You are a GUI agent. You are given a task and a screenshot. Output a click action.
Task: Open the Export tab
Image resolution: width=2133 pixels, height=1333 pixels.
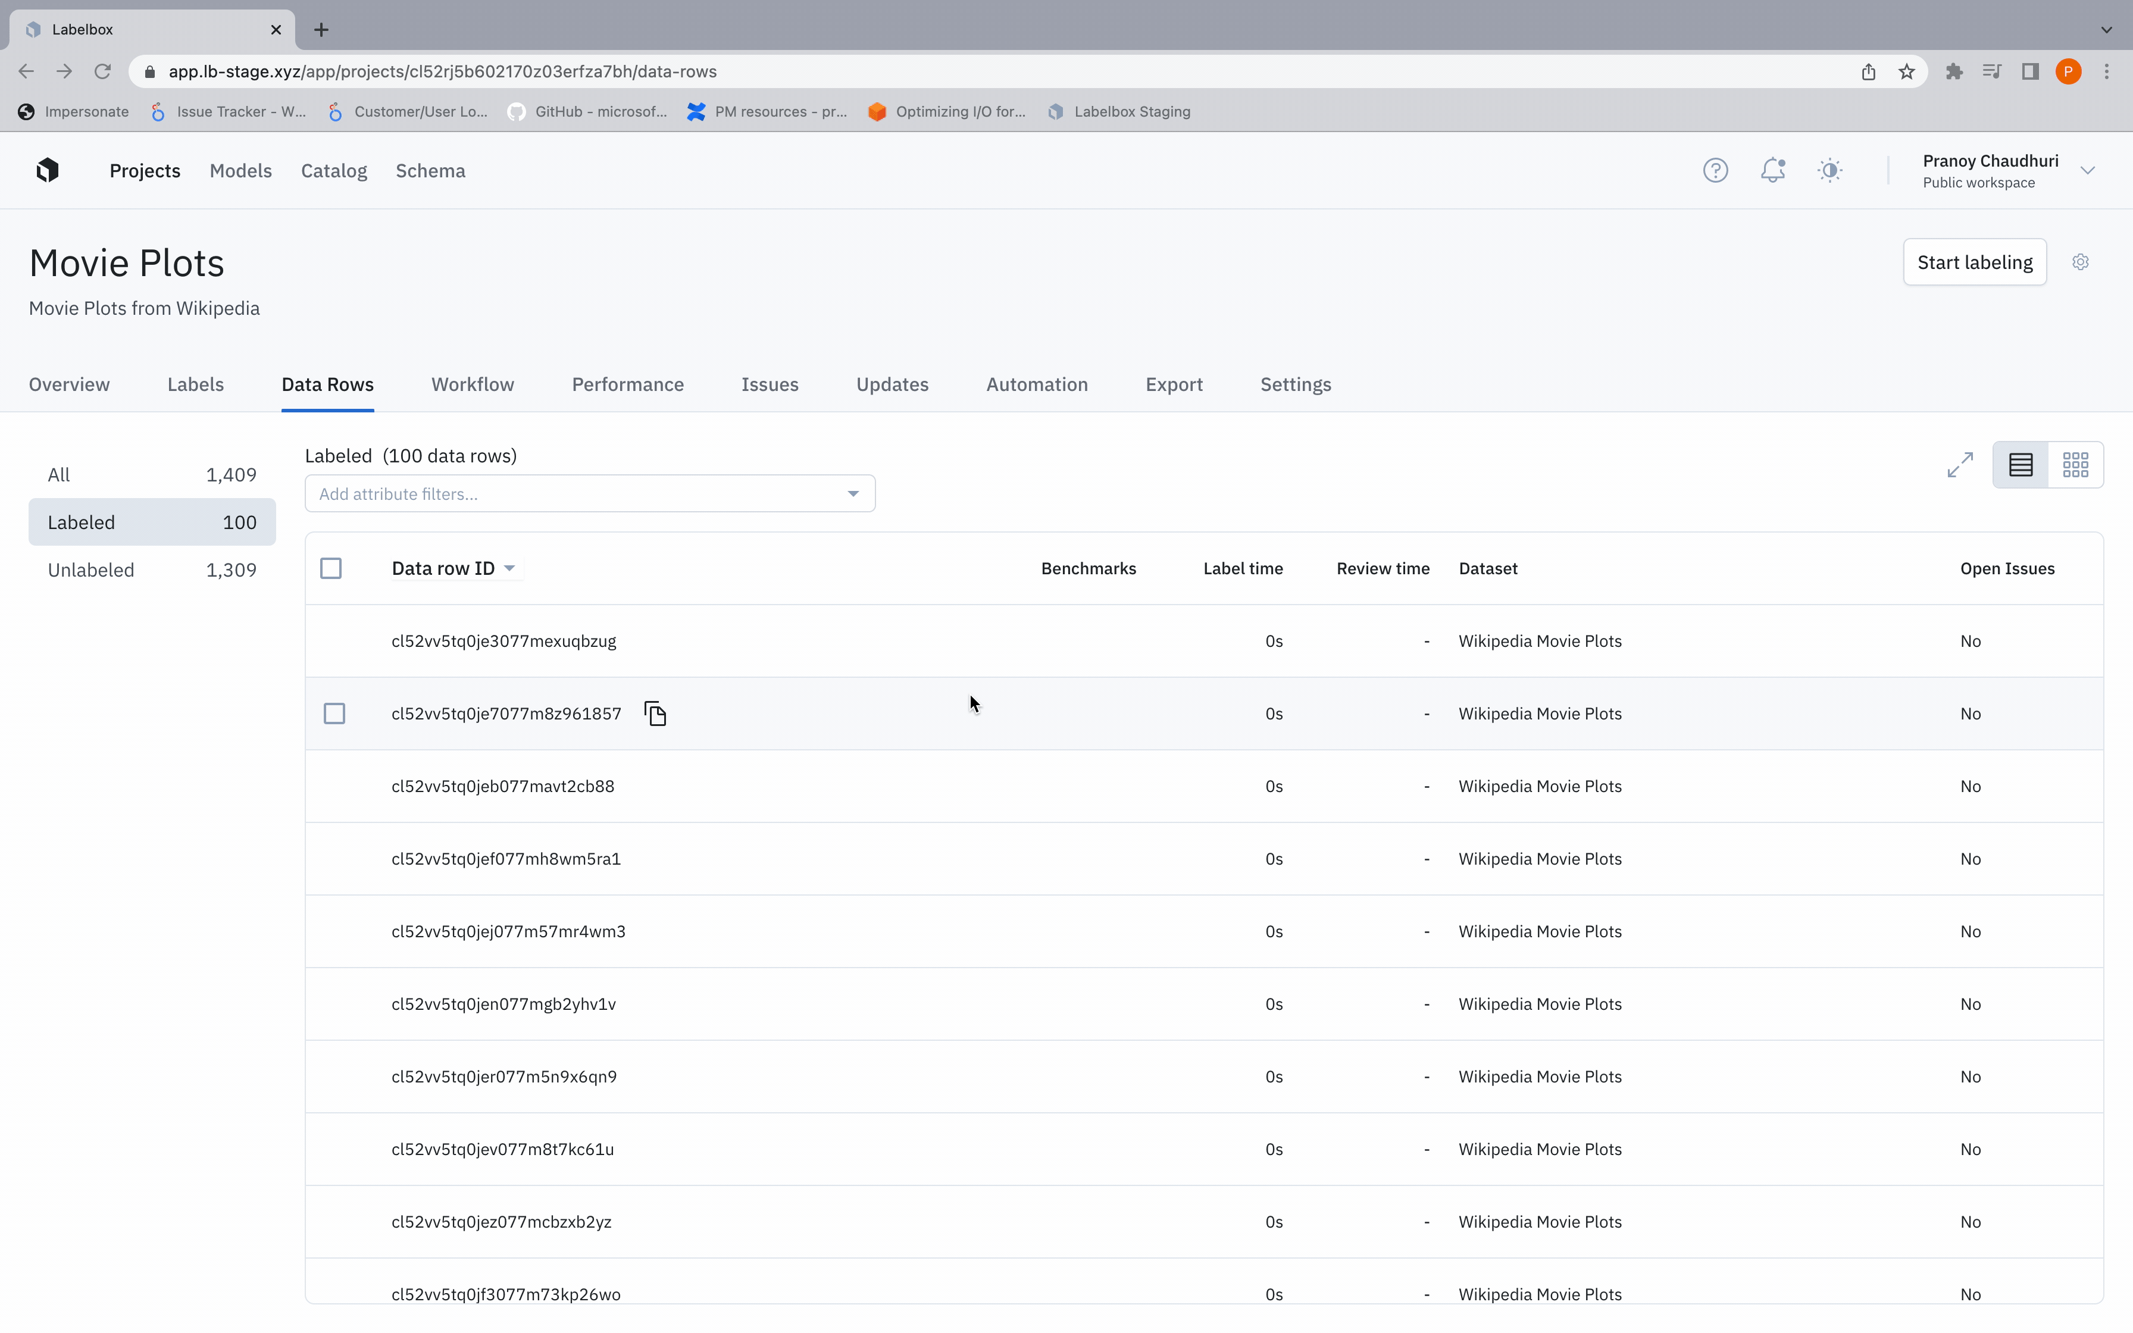point(1173,384)
